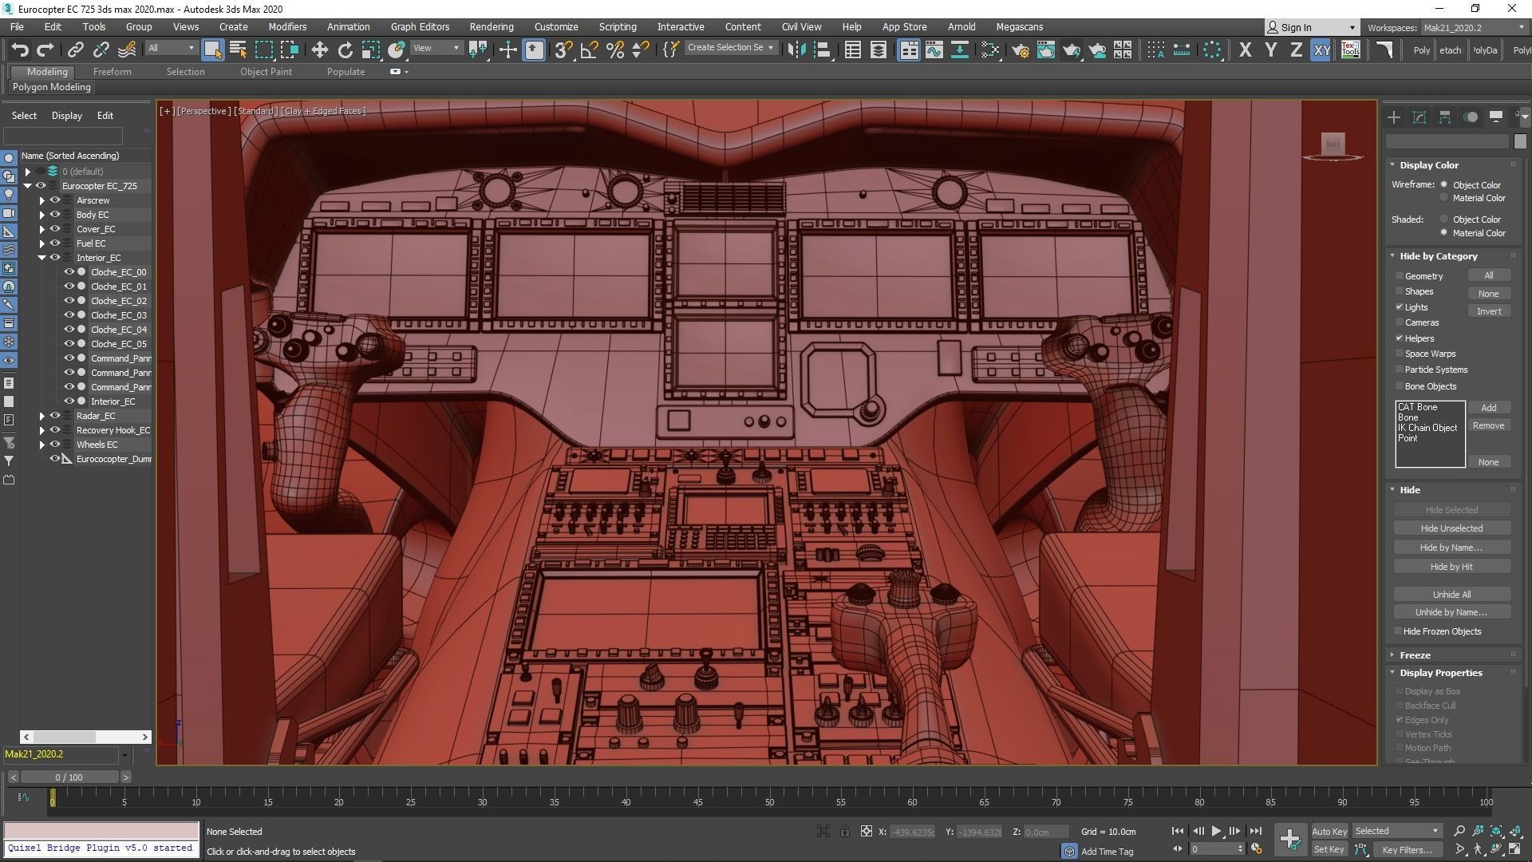Open the Rendering menu

[x=491, y=26]
